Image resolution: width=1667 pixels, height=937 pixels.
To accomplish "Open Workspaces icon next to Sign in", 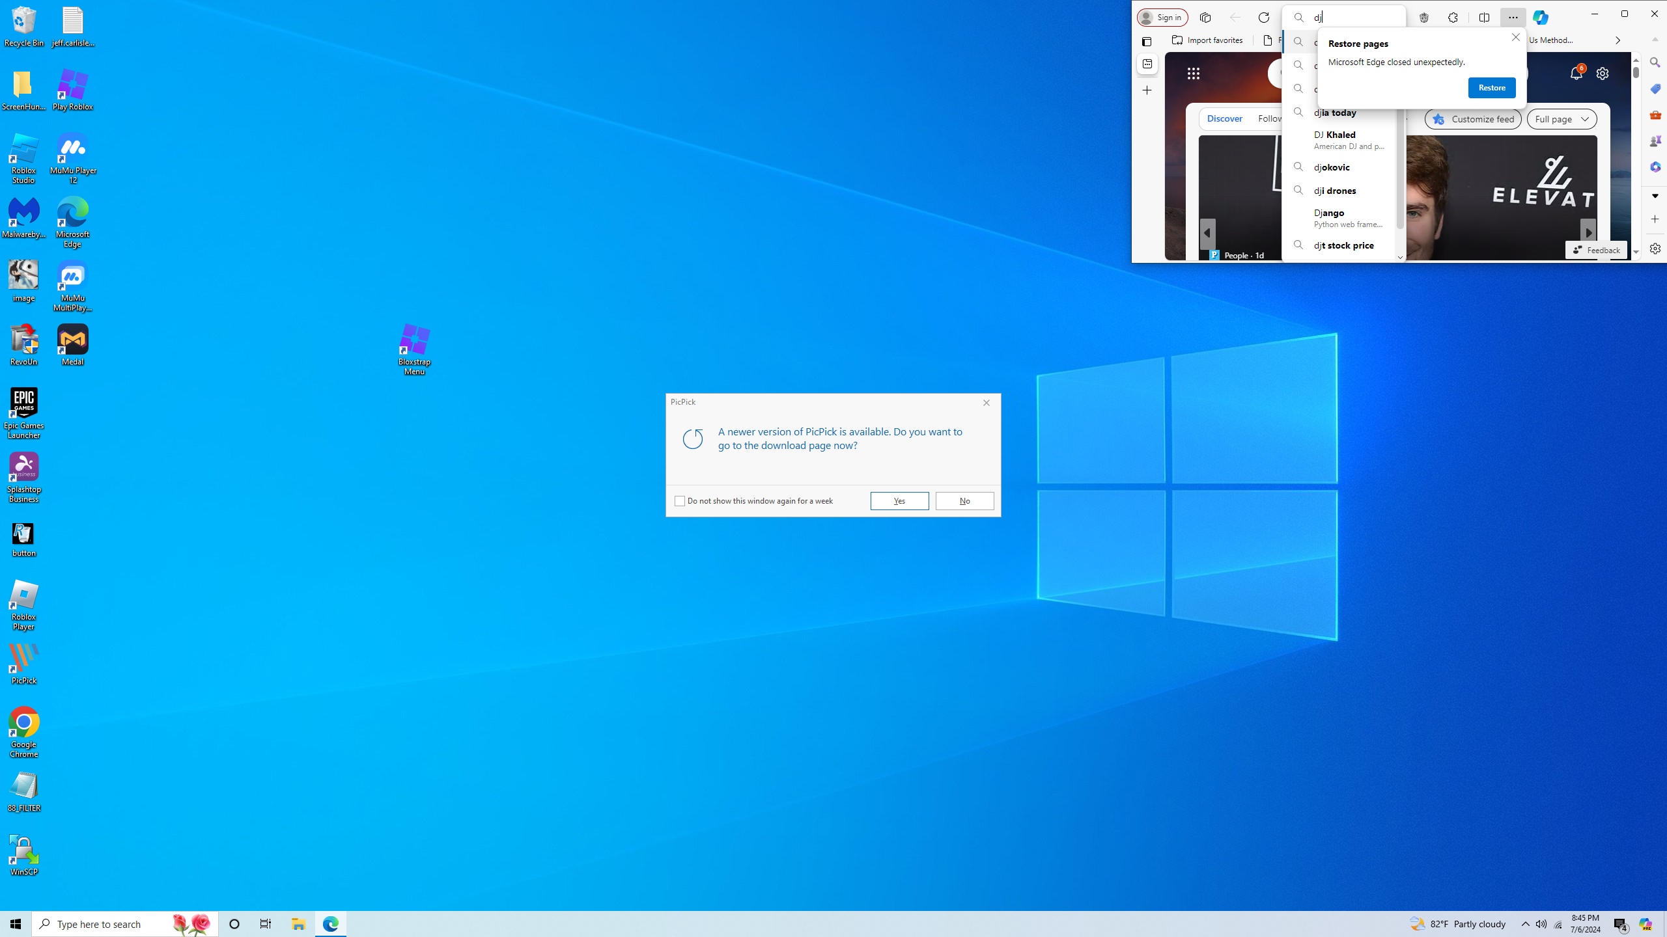I will (1205, 18).
